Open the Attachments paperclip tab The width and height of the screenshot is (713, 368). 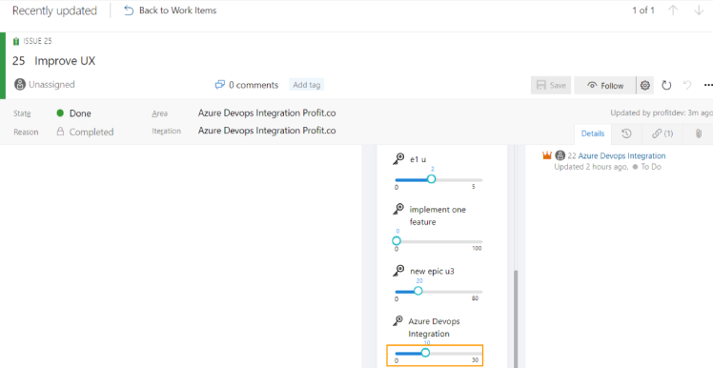[x=698, y=133]
